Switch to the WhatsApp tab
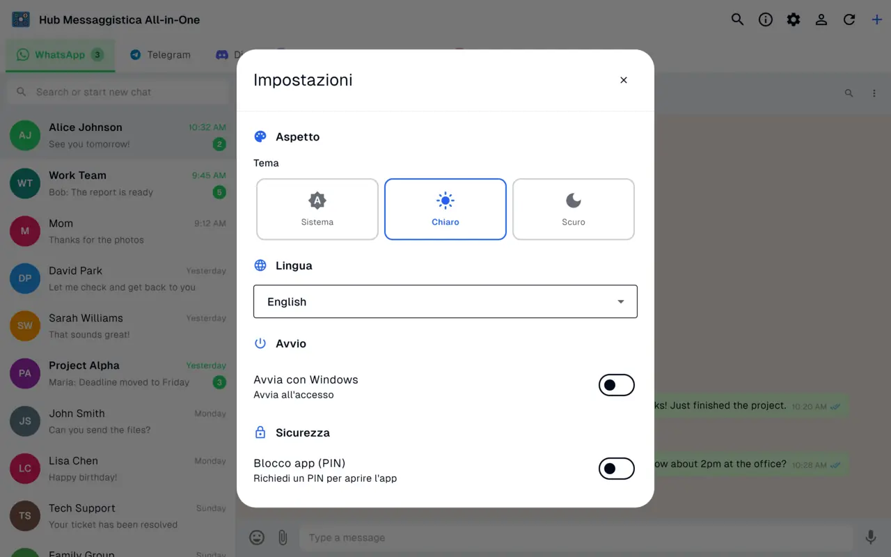 click(x=60, y=55)
